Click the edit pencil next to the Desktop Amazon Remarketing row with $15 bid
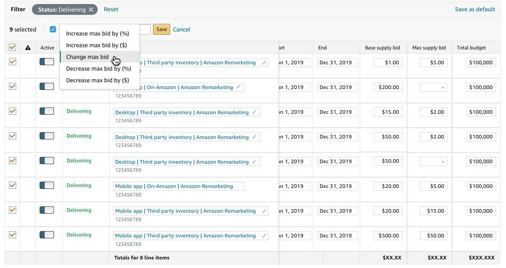The width and height of the screenshot is (506, 268). click(254, 112)
